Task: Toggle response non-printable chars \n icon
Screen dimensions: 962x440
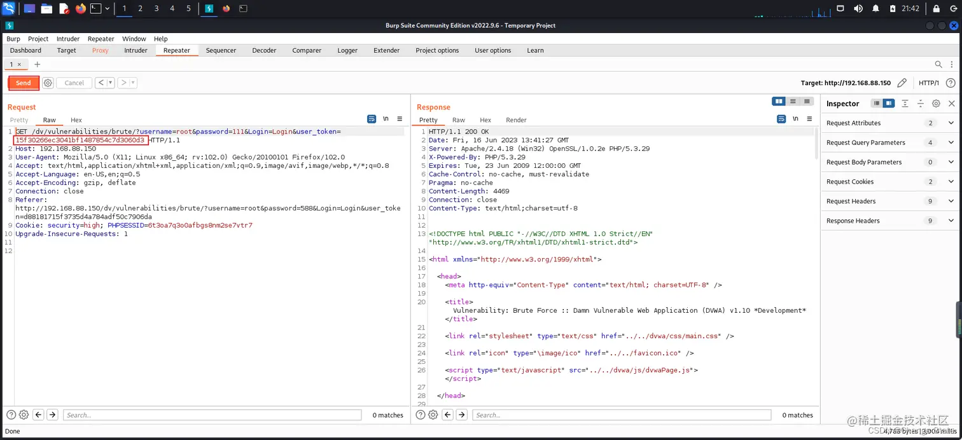Action: (x=795, y=119)
